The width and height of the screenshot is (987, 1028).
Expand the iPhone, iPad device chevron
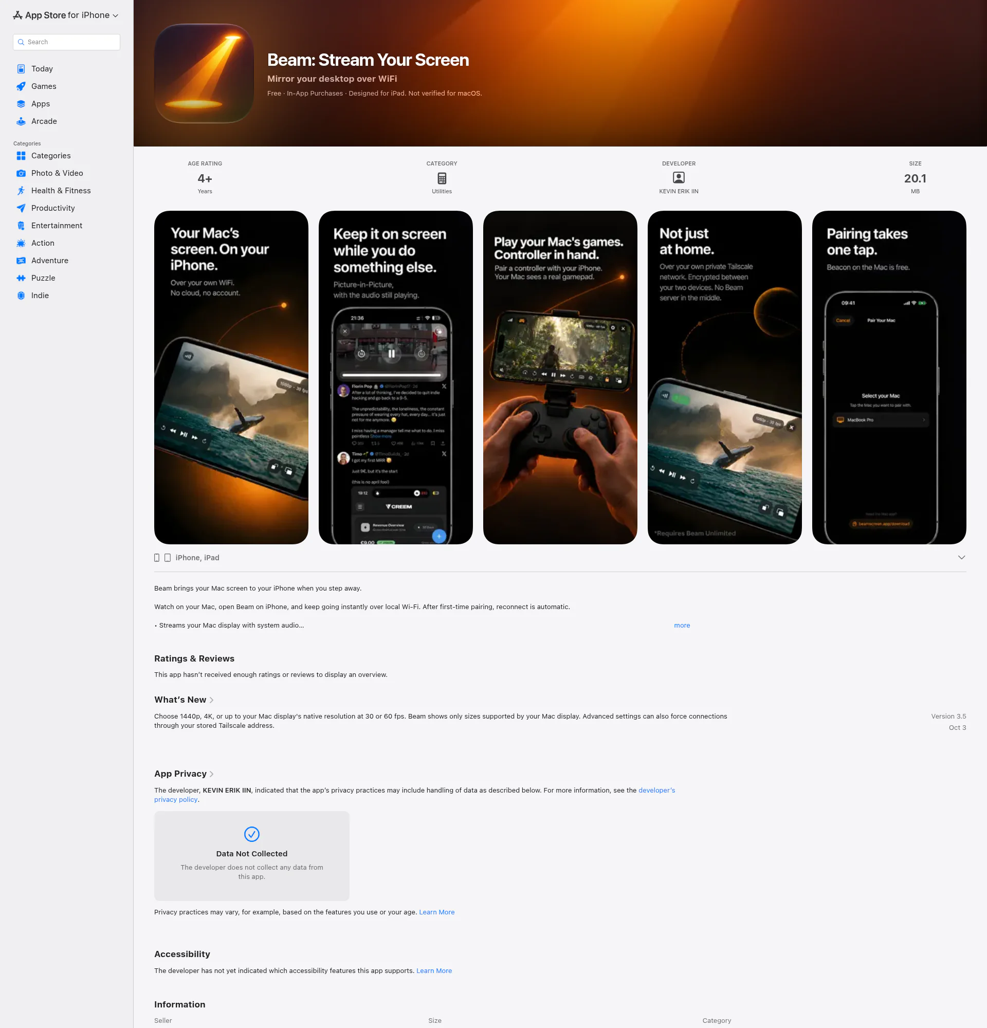pyautogui.click(x=961, y=558)
